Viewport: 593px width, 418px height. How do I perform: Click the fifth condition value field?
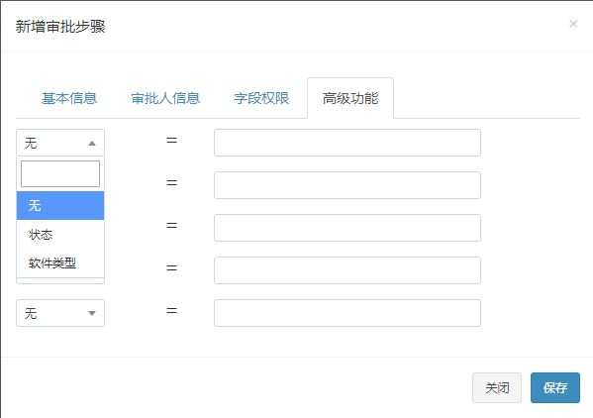(347, 313)
